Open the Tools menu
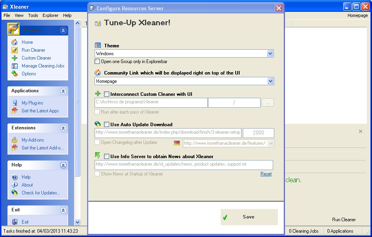This screenshot has width=372, height=237. (33, 15)
